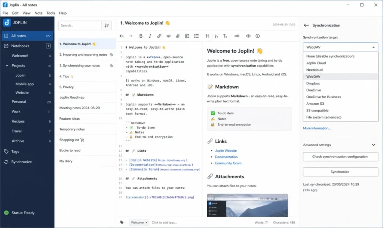Click the redo arrow in editor toolbar

[x=131, y=36]
